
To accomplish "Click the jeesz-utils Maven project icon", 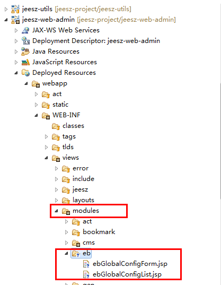I will click(x=15, y=9).
